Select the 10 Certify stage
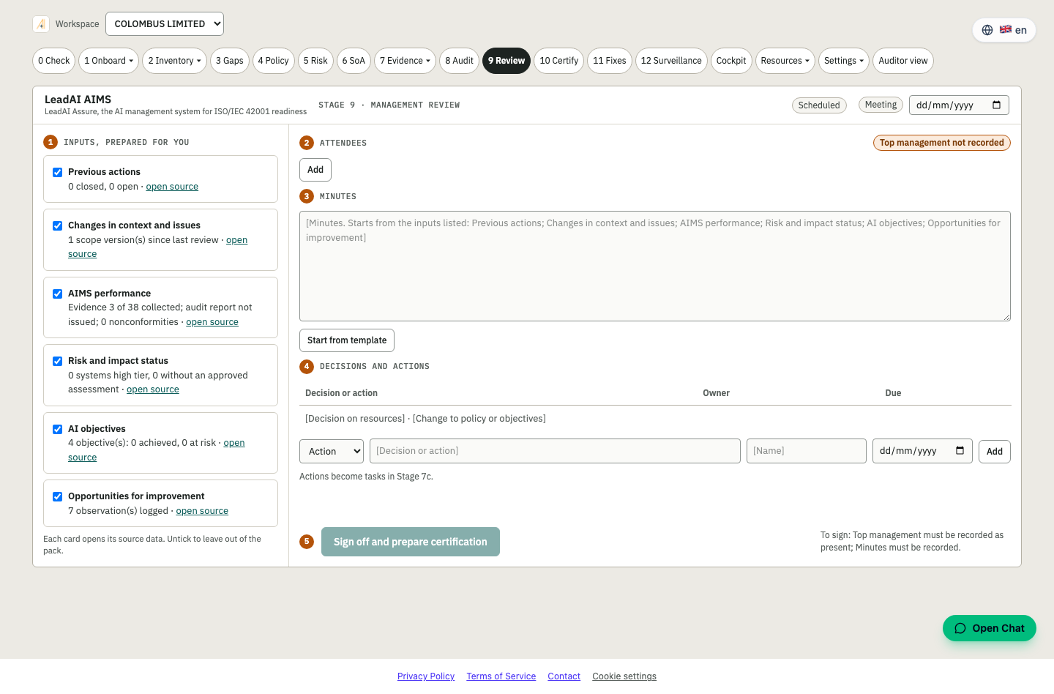The image size is (1054, 694). point(559,61)
